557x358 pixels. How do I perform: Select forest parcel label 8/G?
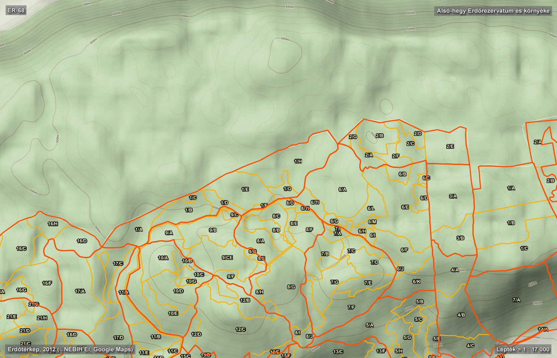(291, 287)
